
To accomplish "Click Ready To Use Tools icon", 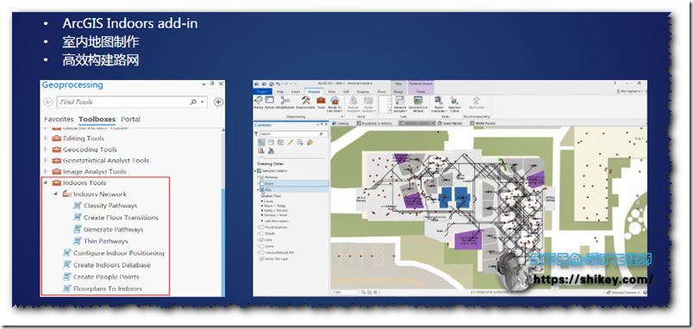I will click(x=334, y=103).
